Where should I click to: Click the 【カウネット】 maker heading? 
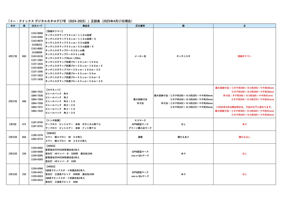tap(53, 90)
